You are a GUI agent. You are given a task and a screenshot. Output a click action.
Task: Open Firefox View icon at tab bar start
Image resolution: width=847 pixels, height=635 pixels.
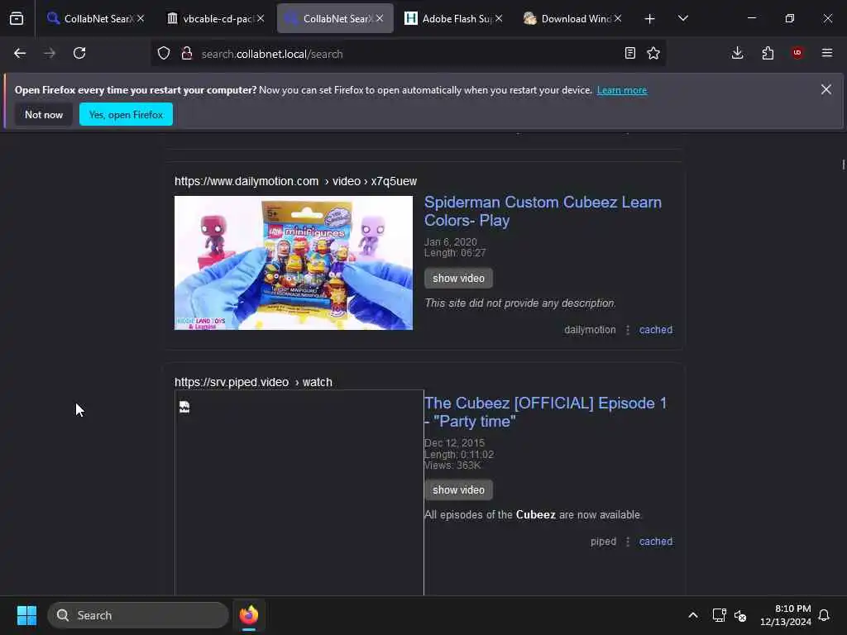(17, 18)
